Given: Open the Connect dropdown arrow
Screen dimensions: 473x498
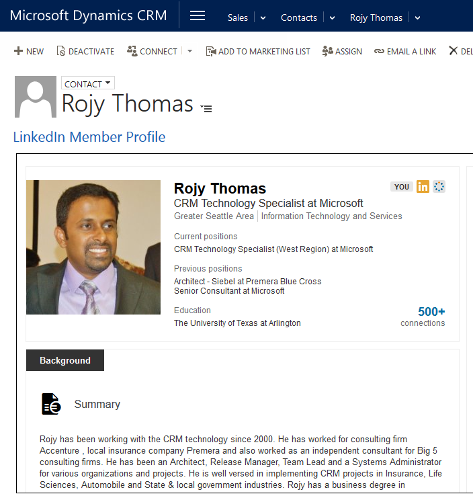Looking at the screenshot, I should [189, 51].
